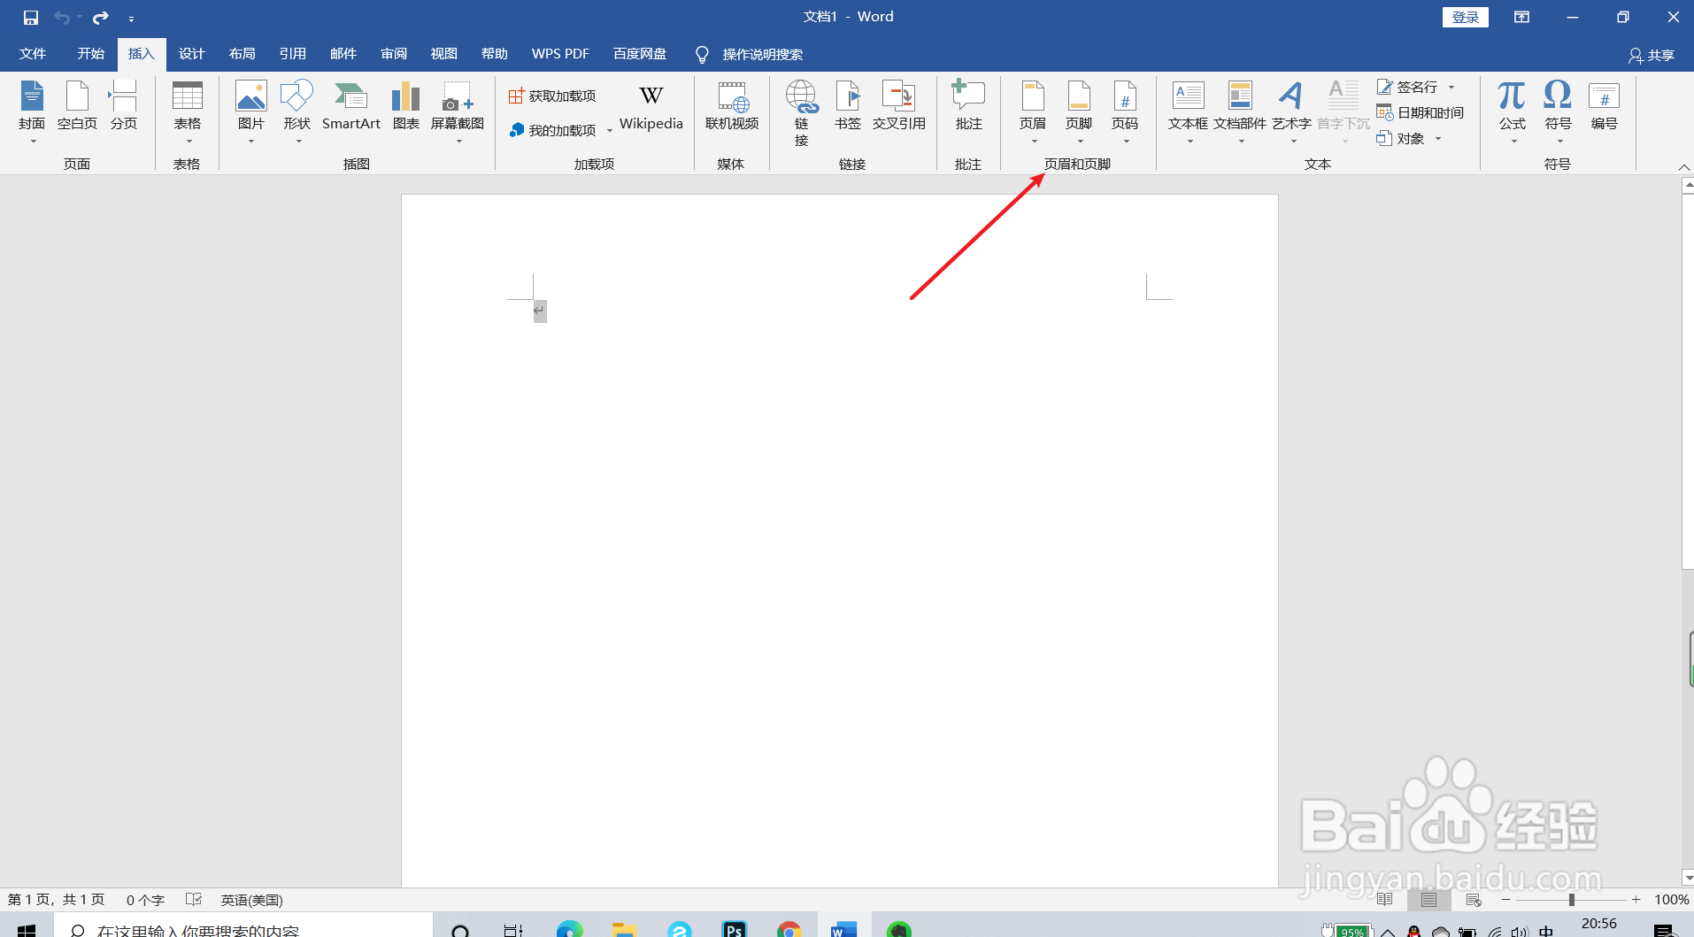Expand My Add-ins (我的加载项) dropdown

coord(610,131)
